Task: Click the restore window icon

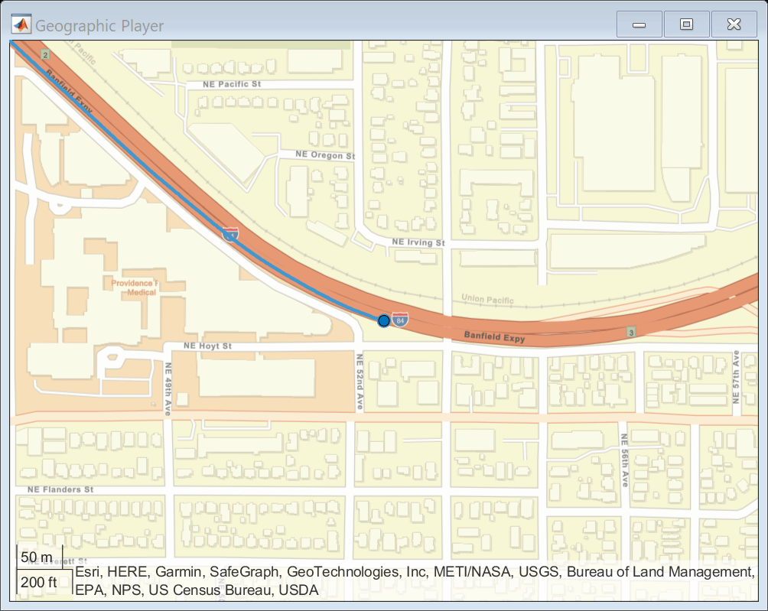Action: [686, 24]
